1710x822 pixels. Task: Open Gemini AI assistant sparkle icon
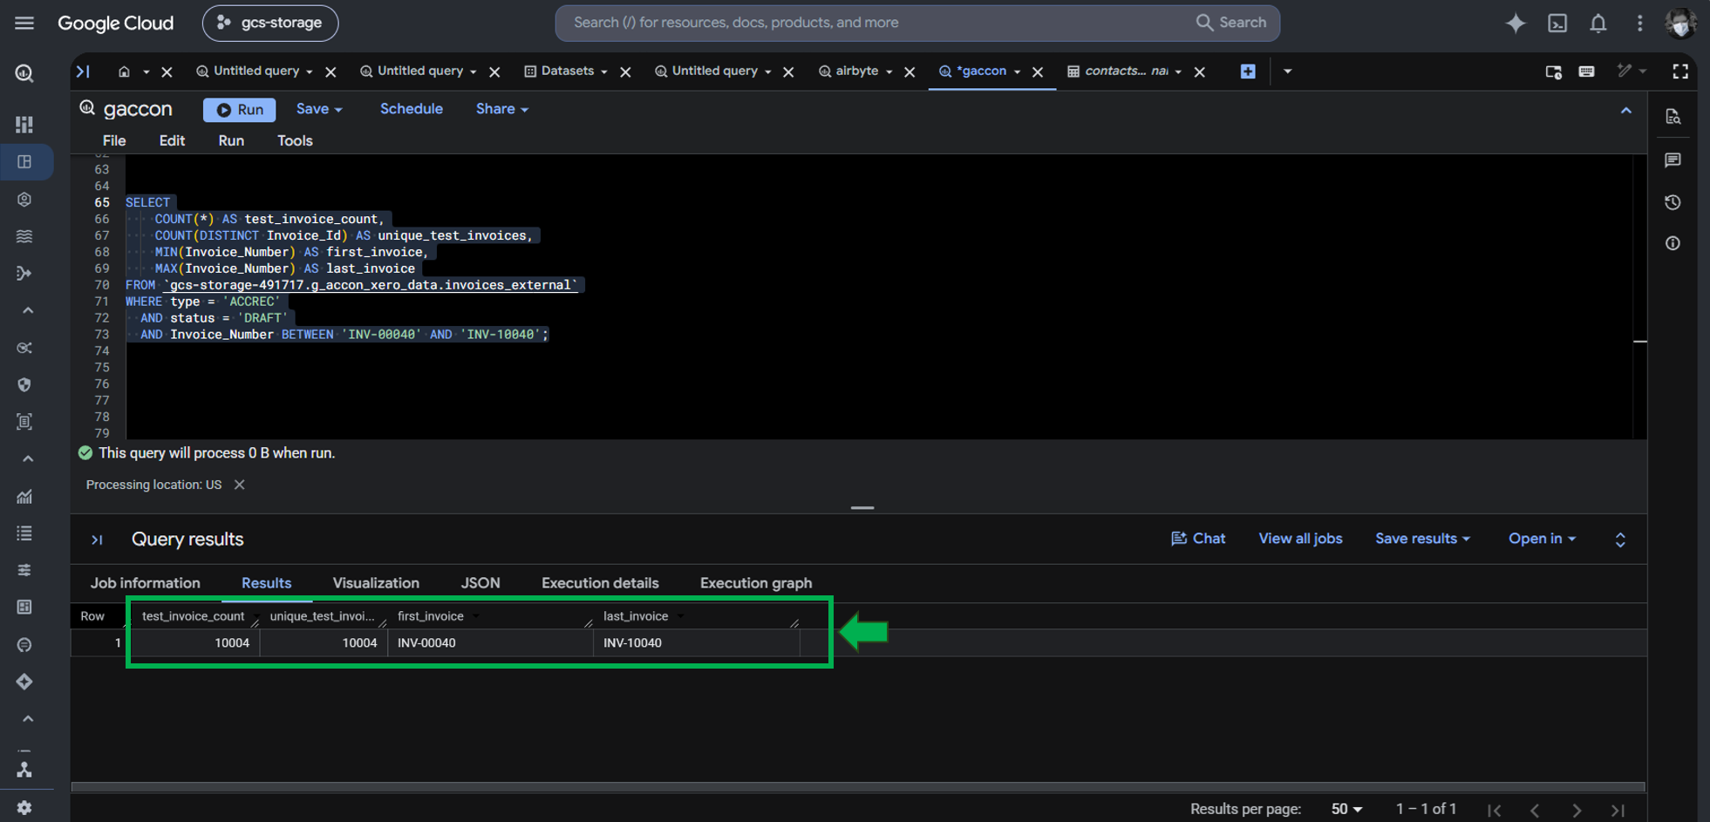click(x=1516, y=24)
